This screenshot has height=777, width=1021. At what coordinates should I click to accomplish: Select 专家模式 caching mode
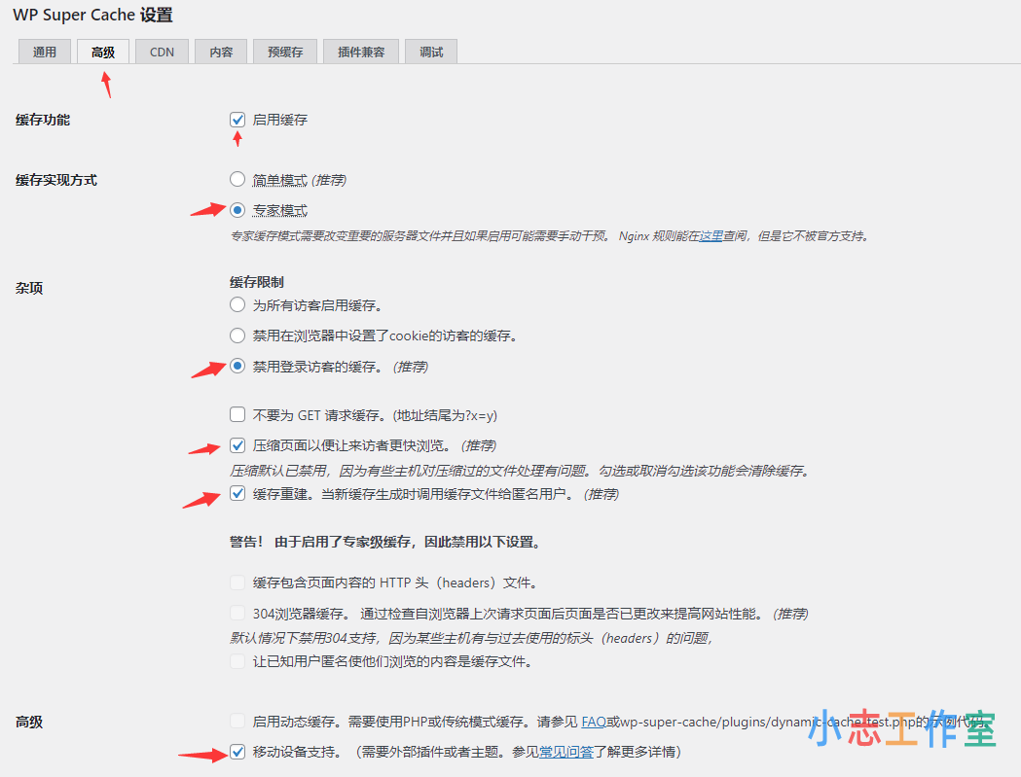pyautogui.click(x=236, y=209)
